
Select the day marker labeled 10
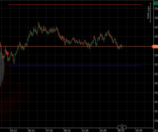click(122, 127)
